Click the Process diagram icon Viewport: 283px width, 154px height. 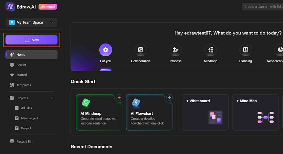click(x=176, y=50)
